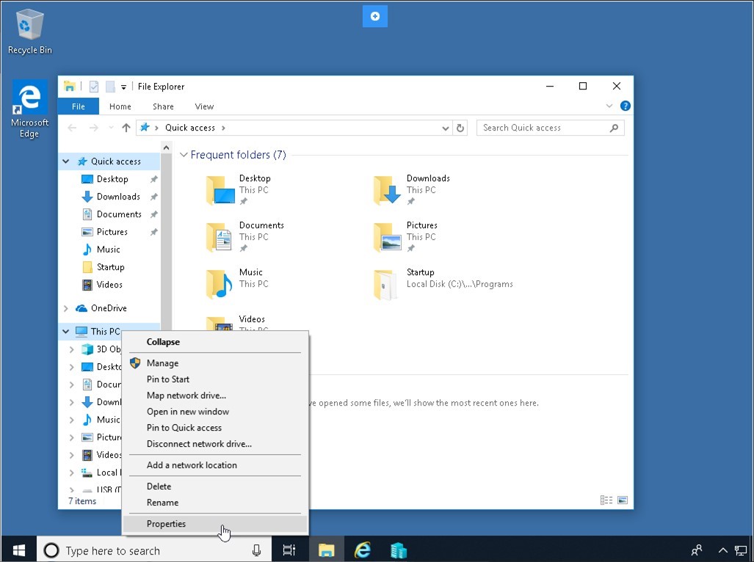This screenshot has height=562, width=754.
Task: Collapse the This PC tree node arrow
Action: pyautogui.click(x=66, y=332)
